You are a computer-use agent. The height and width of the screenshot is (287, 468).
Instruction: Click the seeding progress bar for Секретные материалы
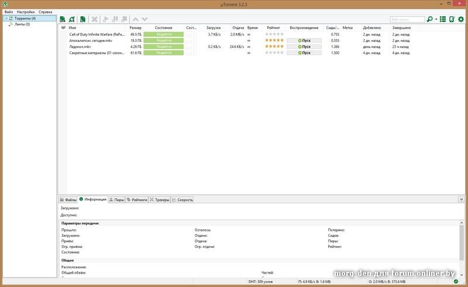[x=164, y=52]
